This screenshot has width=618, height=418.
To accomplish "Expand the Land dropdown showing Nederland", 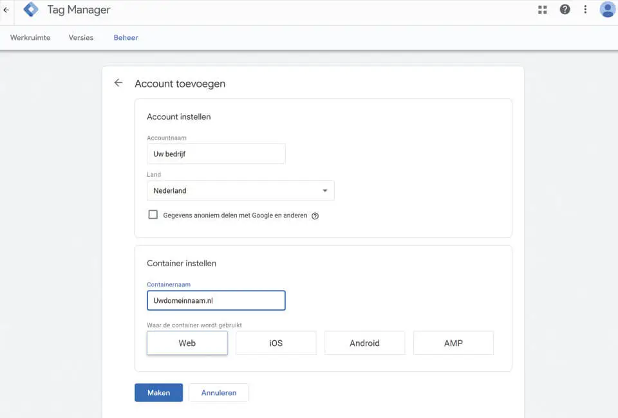I will [x=240, y=190].
